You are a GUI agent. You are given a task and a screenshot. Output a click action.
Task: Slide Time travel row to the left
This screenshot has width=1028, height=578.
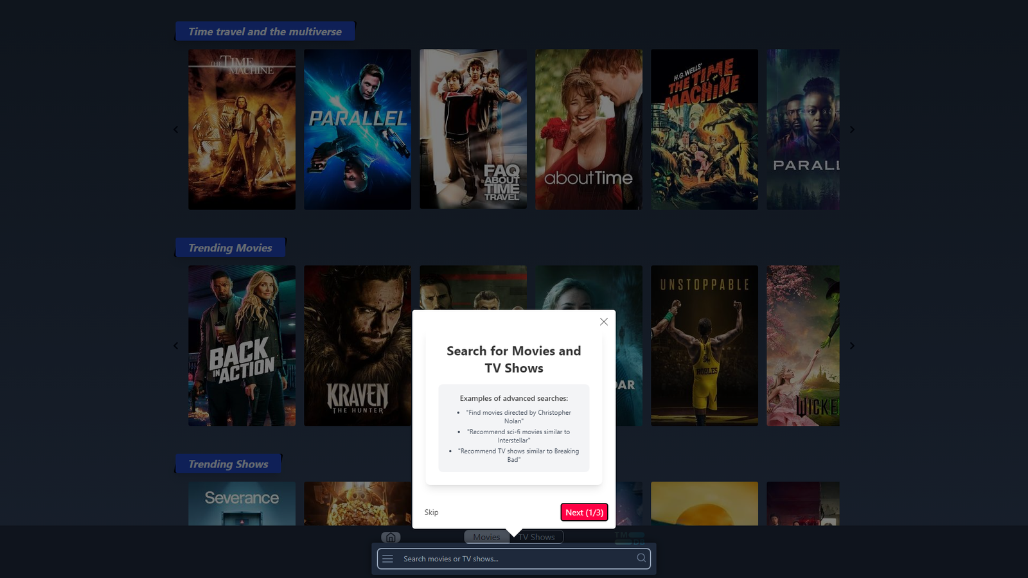(x=176, y=130)
